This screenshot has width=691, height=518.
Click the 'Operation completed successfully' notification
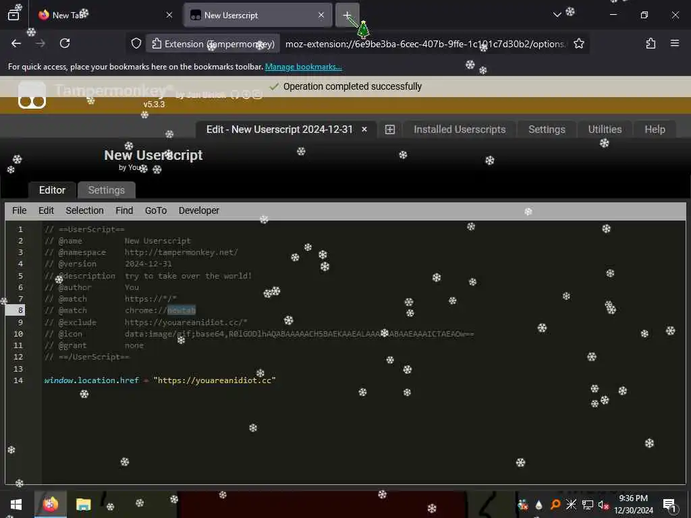[345, 86]
